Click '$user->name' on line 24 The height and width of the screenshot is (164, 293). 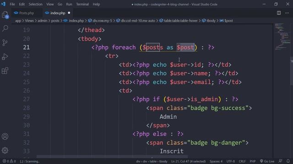(189, 73)
